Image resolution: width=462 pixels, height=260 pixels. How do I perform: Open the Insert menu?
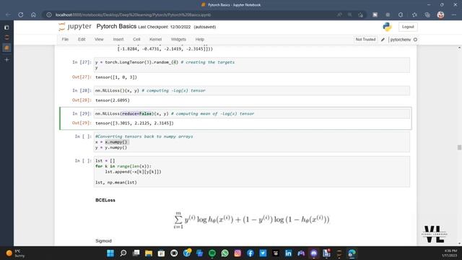click(118, 39)
